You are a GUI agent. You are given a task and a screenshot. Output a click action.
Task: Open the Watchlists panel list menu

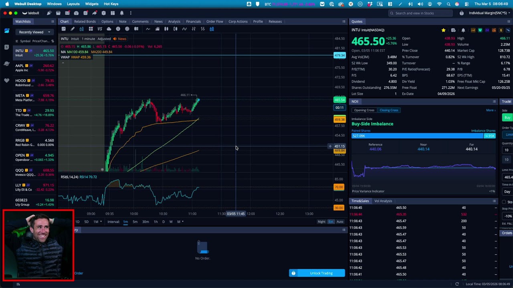point(53,22)
